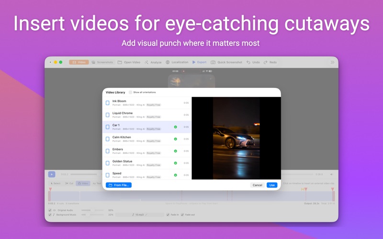
Task: Undo the last edit
Action: pyautogui.click(x=253, y=62)
